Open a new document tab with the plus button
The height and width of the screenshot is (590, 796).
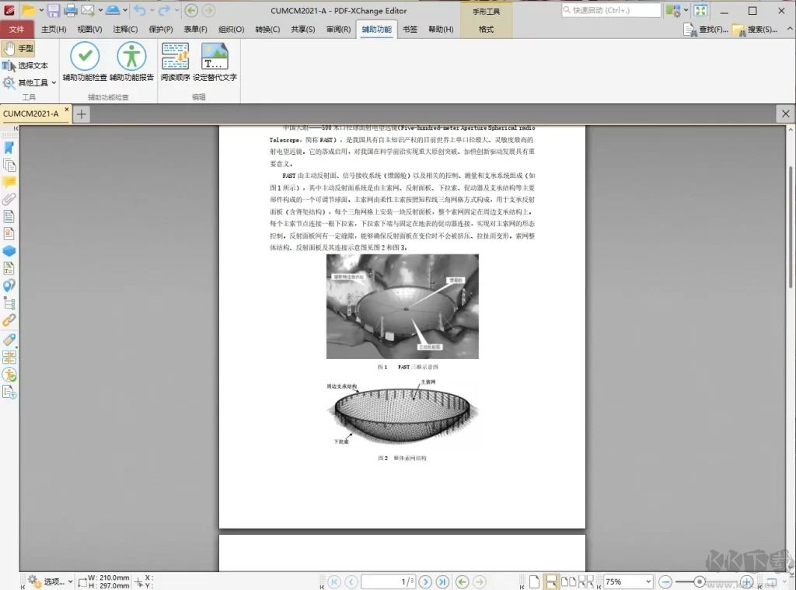(81, 113)
